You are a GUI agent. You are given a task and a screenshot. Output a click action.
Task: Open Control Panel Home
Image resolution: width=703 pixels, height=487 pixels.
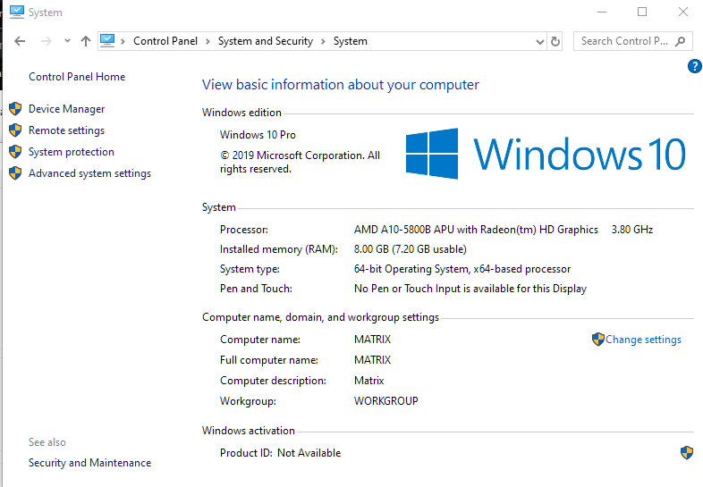(x=77, y=77)
